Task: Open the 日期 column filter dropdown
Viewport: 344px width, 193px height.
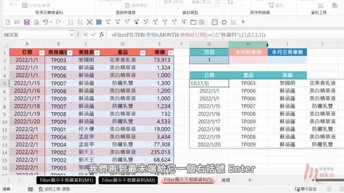Action: coord(42,53)
